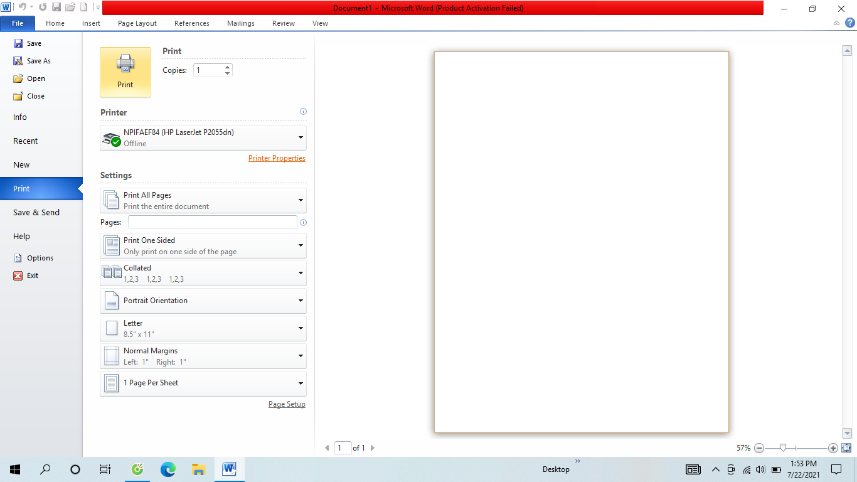The image size is (857, 482).
Task: Switch to the View tab
Action: tap(320, 23)
